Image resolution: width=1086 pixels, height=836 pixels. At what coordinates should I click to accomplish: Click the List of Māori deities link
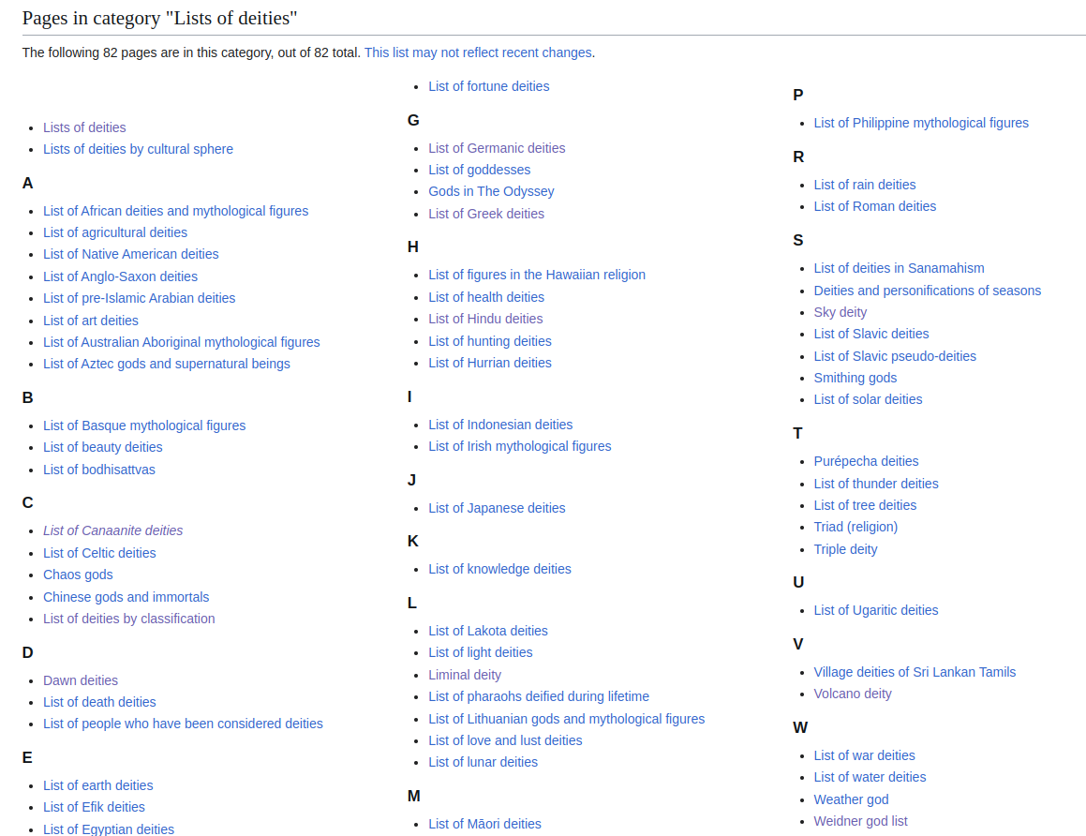484,823
